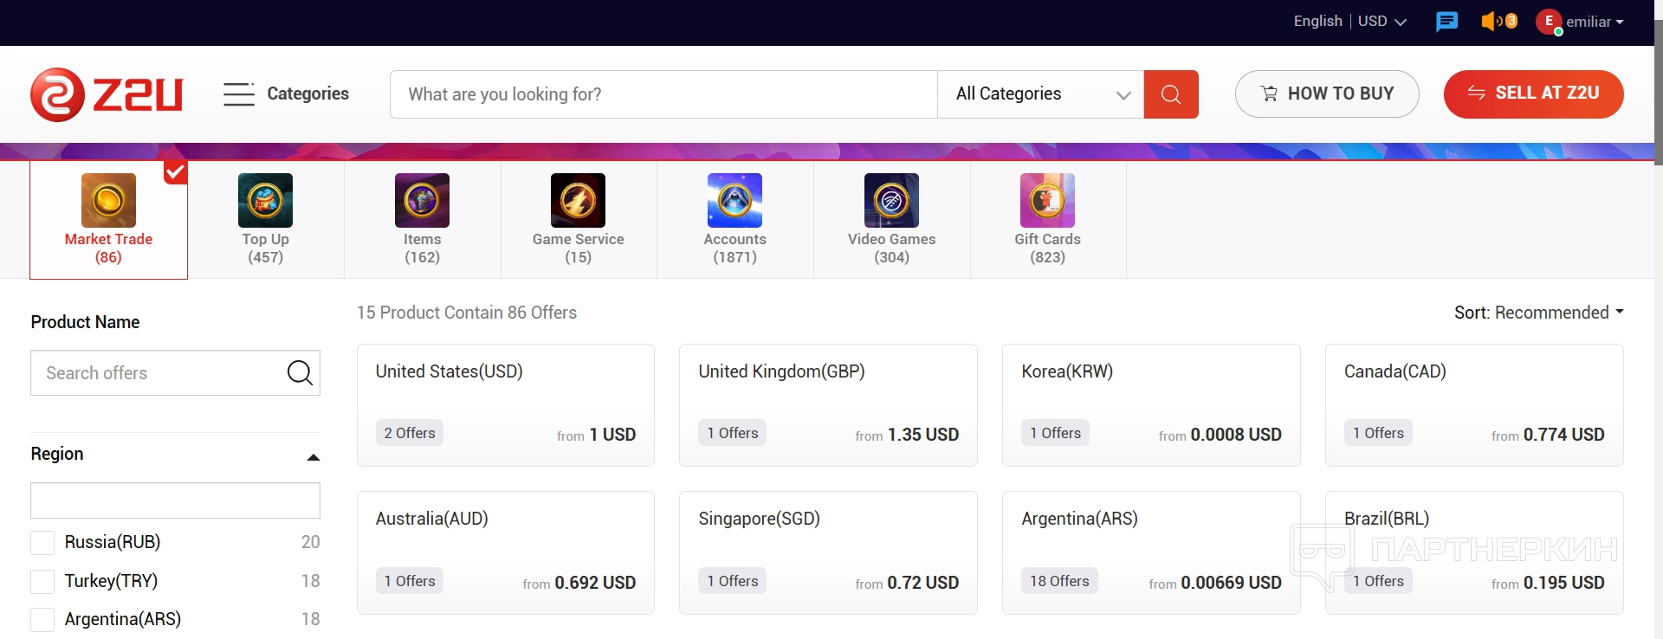
Task: Click the Items category icon
Action: (x=422, y=200)
